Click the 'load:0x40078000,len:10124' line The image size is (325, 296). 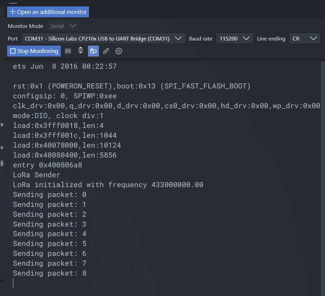coord(67,145)
